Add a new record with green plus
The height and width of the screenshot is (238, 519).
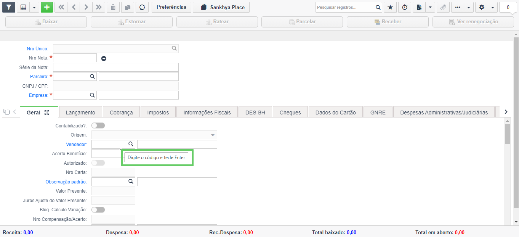pos(47,7)
